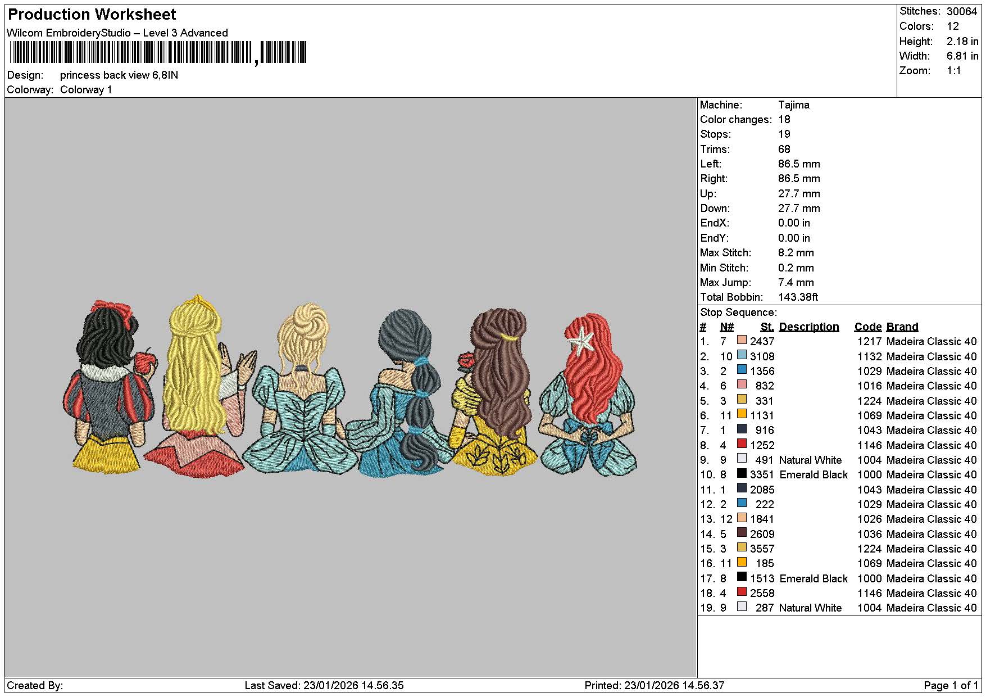Select the red swatch beside 1252

click(x=742, y=443)
